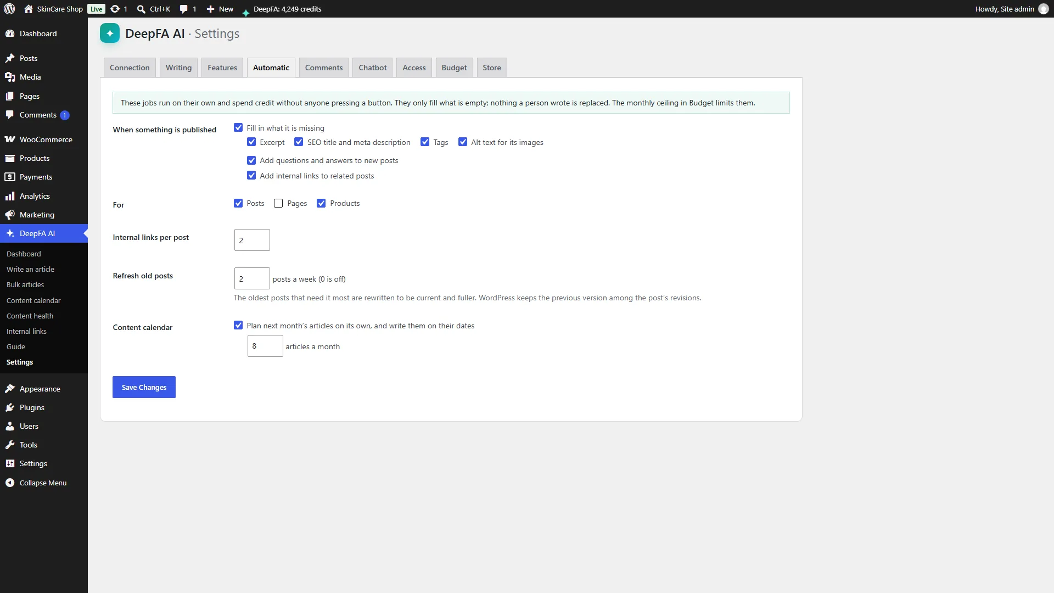1054x593 pixels.
Task: Click the Marketing megaphone icon
Action: (x=10, y=215)
